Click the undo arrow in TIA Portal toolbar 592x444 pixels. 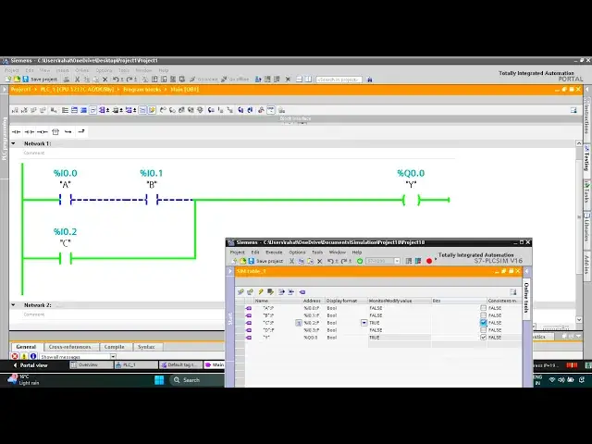116,80
